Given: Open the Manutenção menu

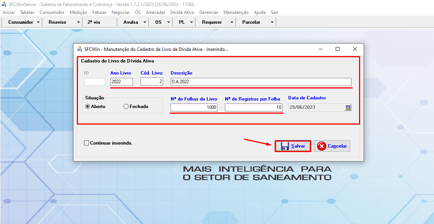Looking at the screenshot, I should tap(236, 12).
